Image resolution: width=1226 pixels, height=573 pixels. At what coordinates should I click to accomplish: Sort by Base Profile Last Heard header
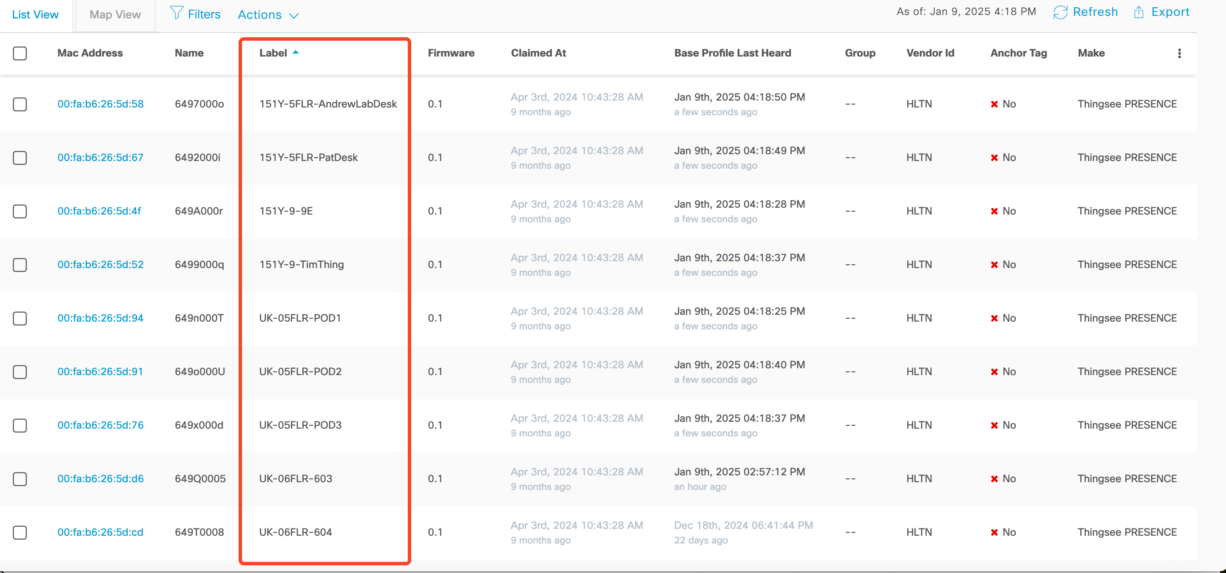coord(732,53)
